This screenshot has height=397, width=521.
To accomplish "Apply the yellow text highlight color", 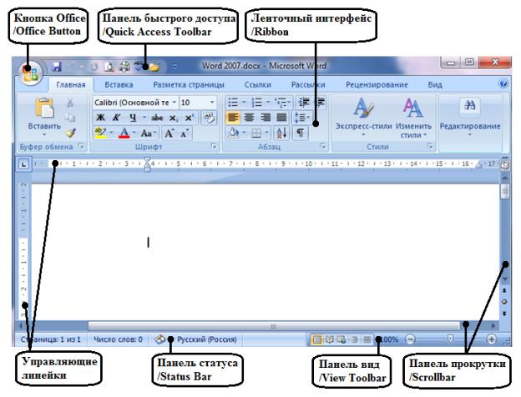I will click(100, 133).
